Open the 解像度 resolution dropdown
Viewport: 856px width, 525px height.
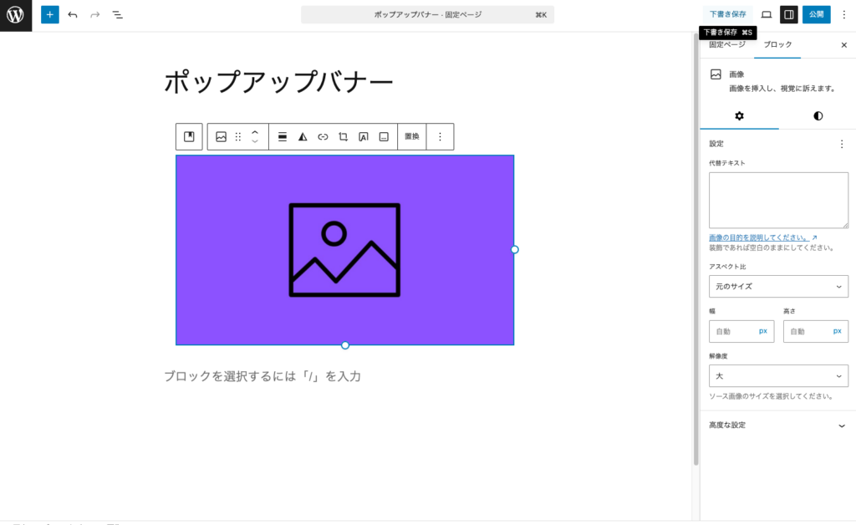778,375
